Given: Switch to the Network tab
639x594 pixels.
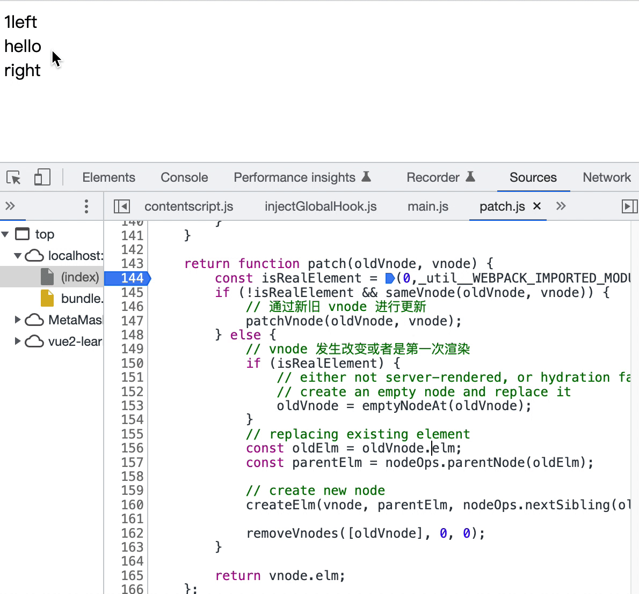Looking at the screenshot, I should pyautogui.click(x=606, y=177).
